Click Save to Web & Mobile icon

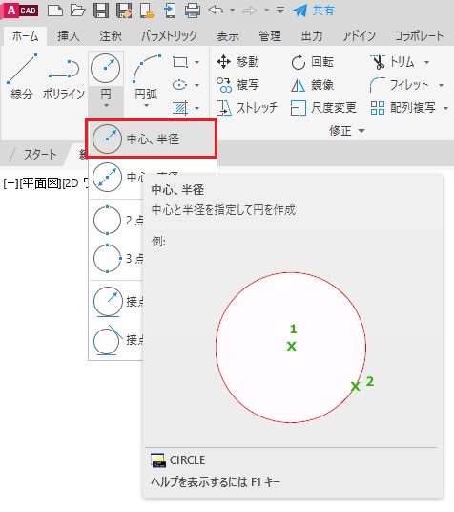coord(170,11)
